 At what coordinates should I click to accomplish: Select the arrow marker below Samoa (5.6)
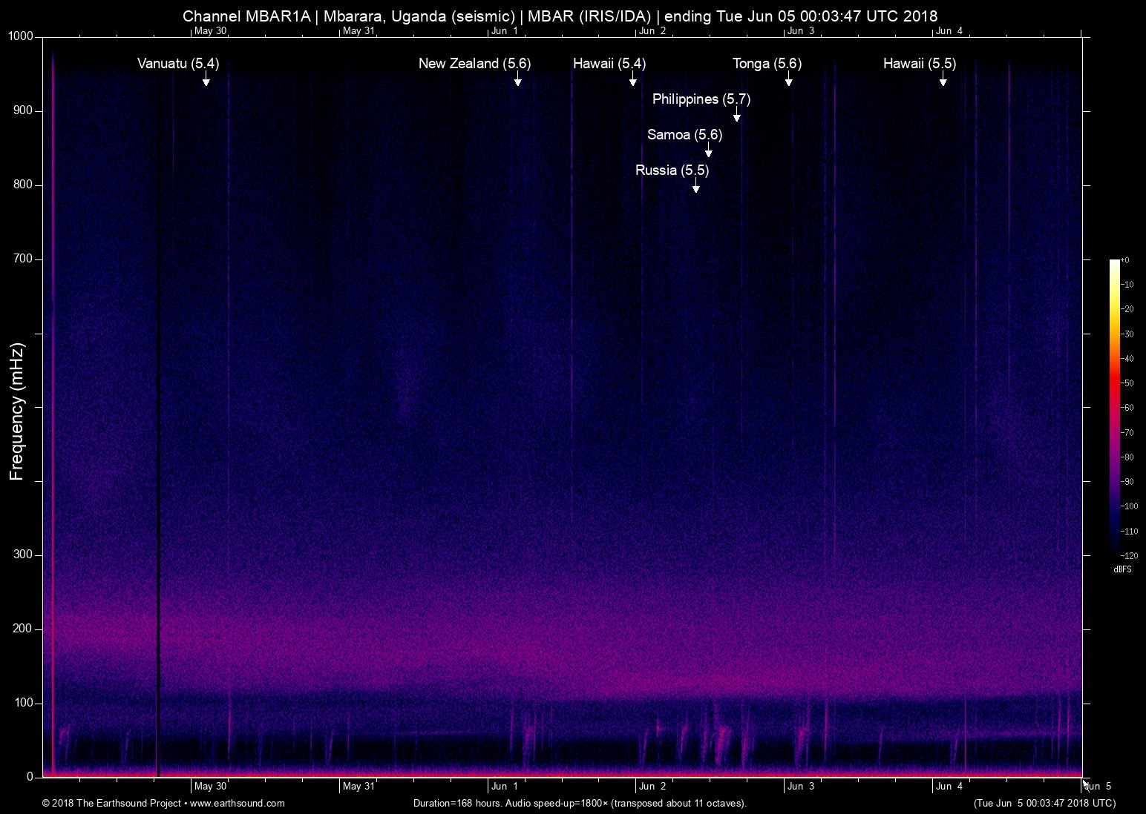[x=709, y=150]
